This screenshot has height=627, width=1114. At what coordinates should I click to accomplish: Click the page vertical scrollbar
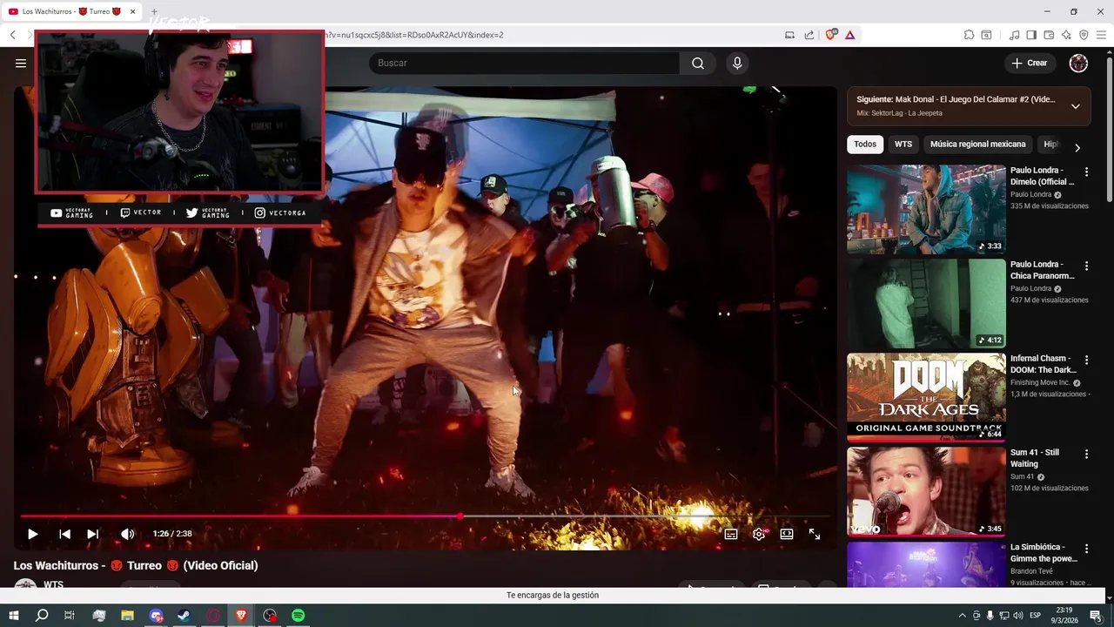click(1109, 131)
